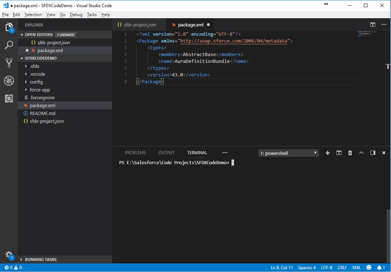
Task: Open the Tasks menu
Action: (x=92, y=15)
